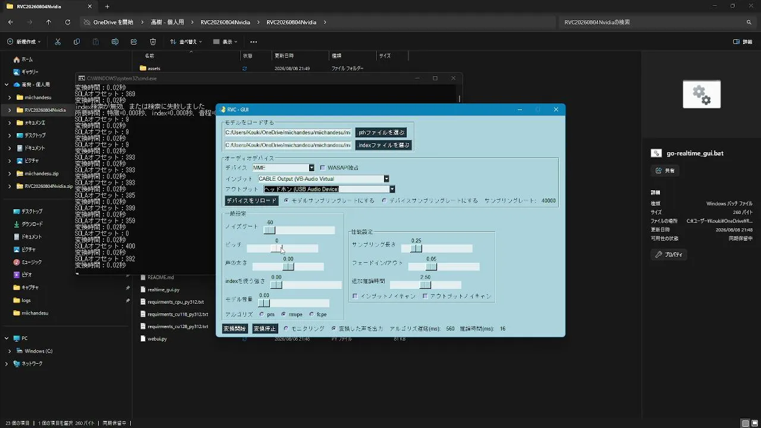Image resolution: width=761 pixels, height=428 pixels.
Task: Select the Monitoring (モニタリング) radio button
Action: (x=286, y=328)
